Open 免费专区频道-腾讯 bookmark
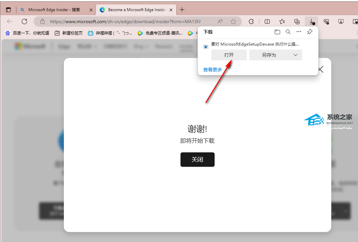 point(160,33)
